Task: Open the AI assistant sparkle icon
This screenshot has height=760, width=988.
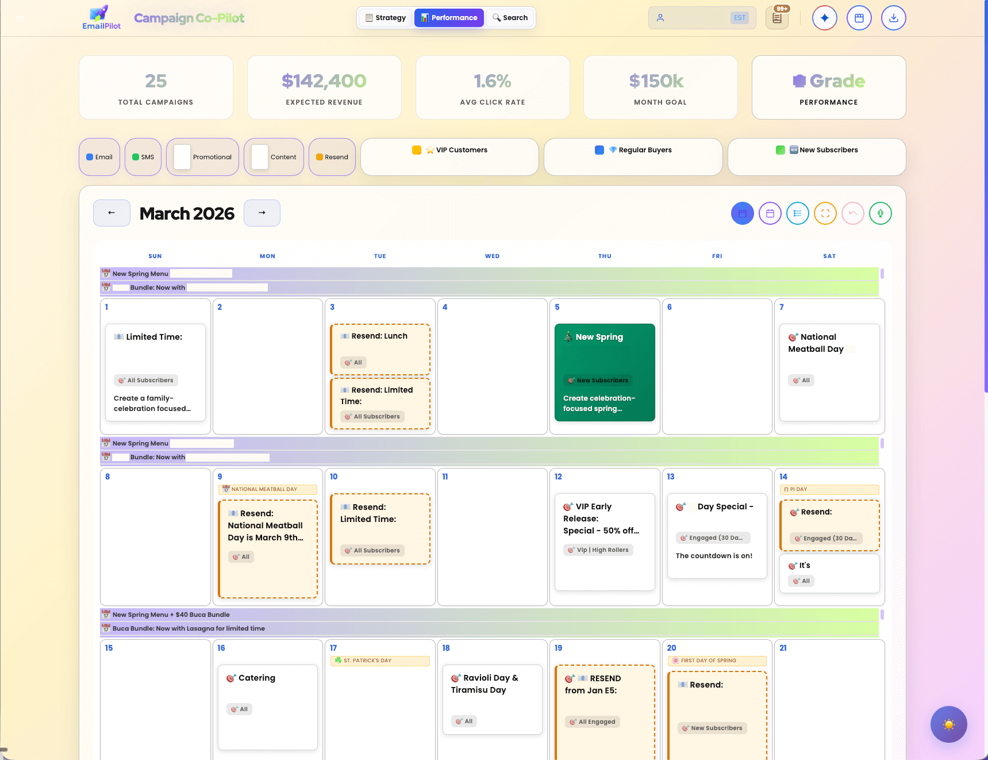Action: (x=825, y=18)
